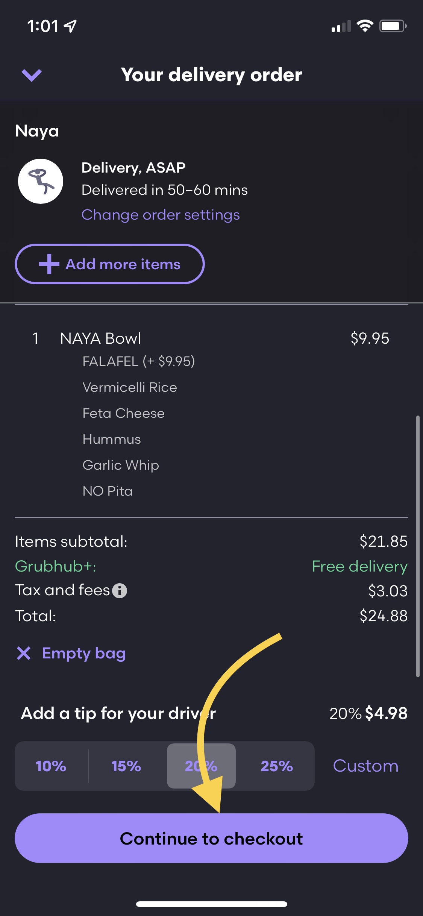Choose the 25% tip option
This screenshot has height=916, width=423.
pyautogui.click(x=277, y=766)
